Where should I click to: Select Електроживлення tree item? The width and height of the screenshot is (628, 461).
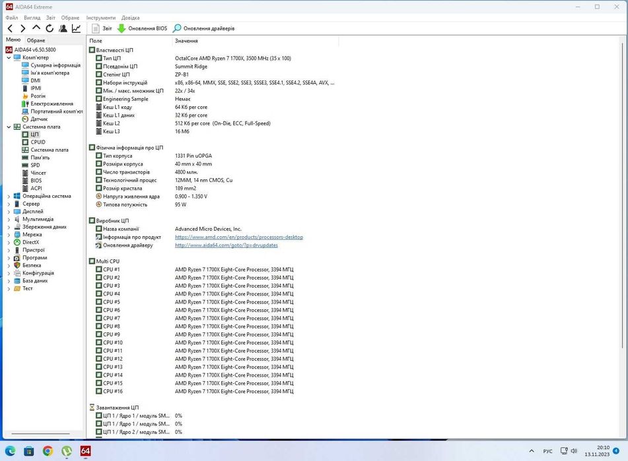click(x=52, y=104)
